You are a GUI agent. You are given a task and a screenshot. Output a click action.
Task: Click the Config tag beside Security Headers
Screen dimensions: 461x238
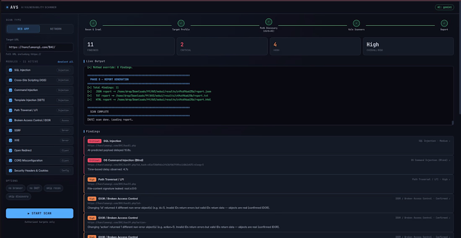tap(65, 171)
